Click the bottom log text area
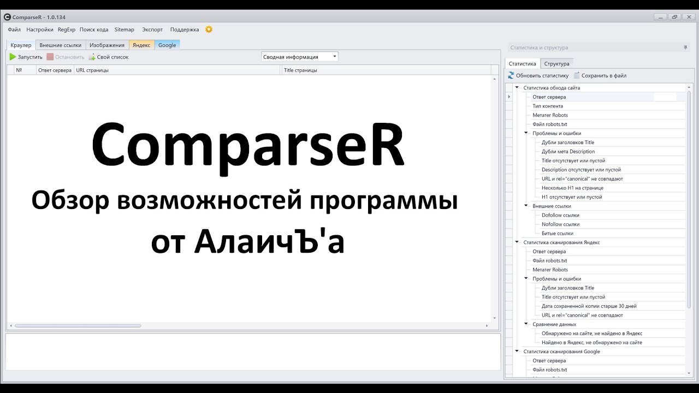The height and width of the screenshot is (393, 699). (253, 352)
